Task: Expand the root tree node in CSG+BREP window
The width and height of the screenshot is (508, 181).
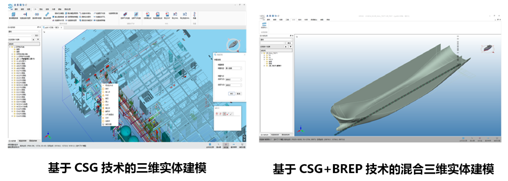Action: click(262, 53)
